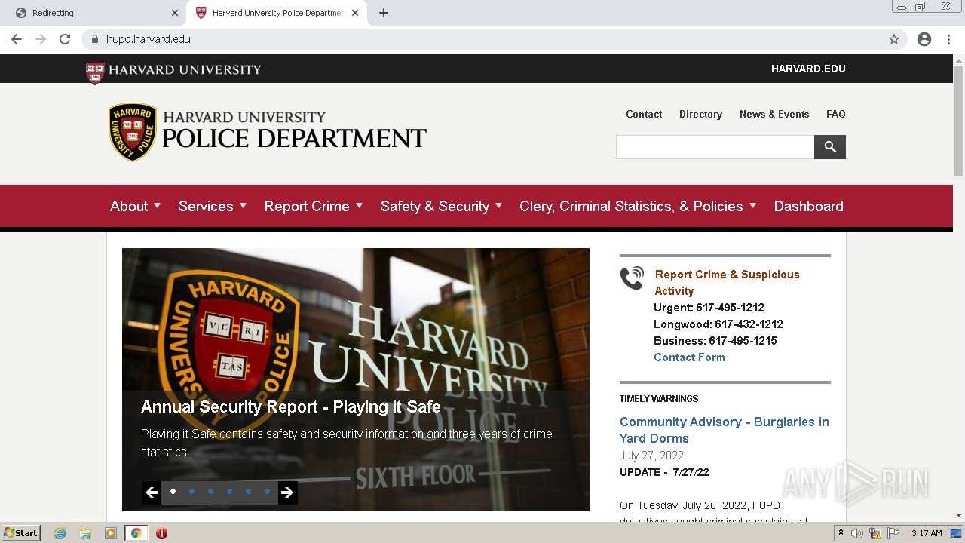Click the 3:17 AM taskbar clock
Screen dimensions: 965x543
click(x=927, y=533)
